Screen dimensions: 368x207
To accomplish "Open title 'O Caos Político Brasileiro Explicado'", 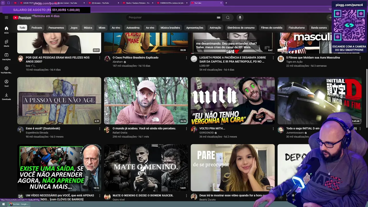I will point(135,57).
